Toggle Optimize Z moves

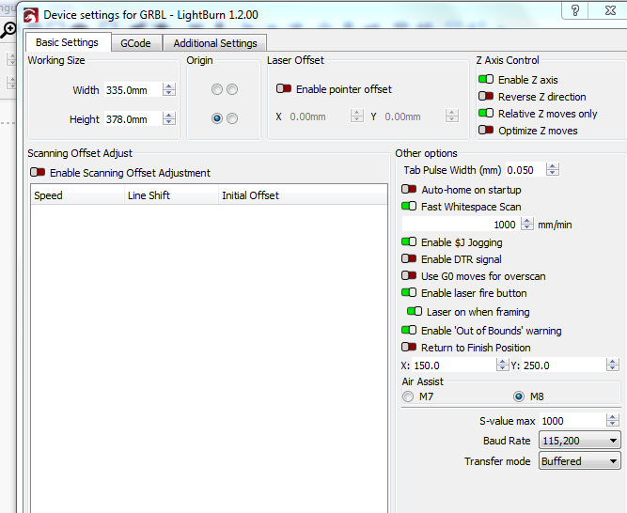click(x=486, y=130)
